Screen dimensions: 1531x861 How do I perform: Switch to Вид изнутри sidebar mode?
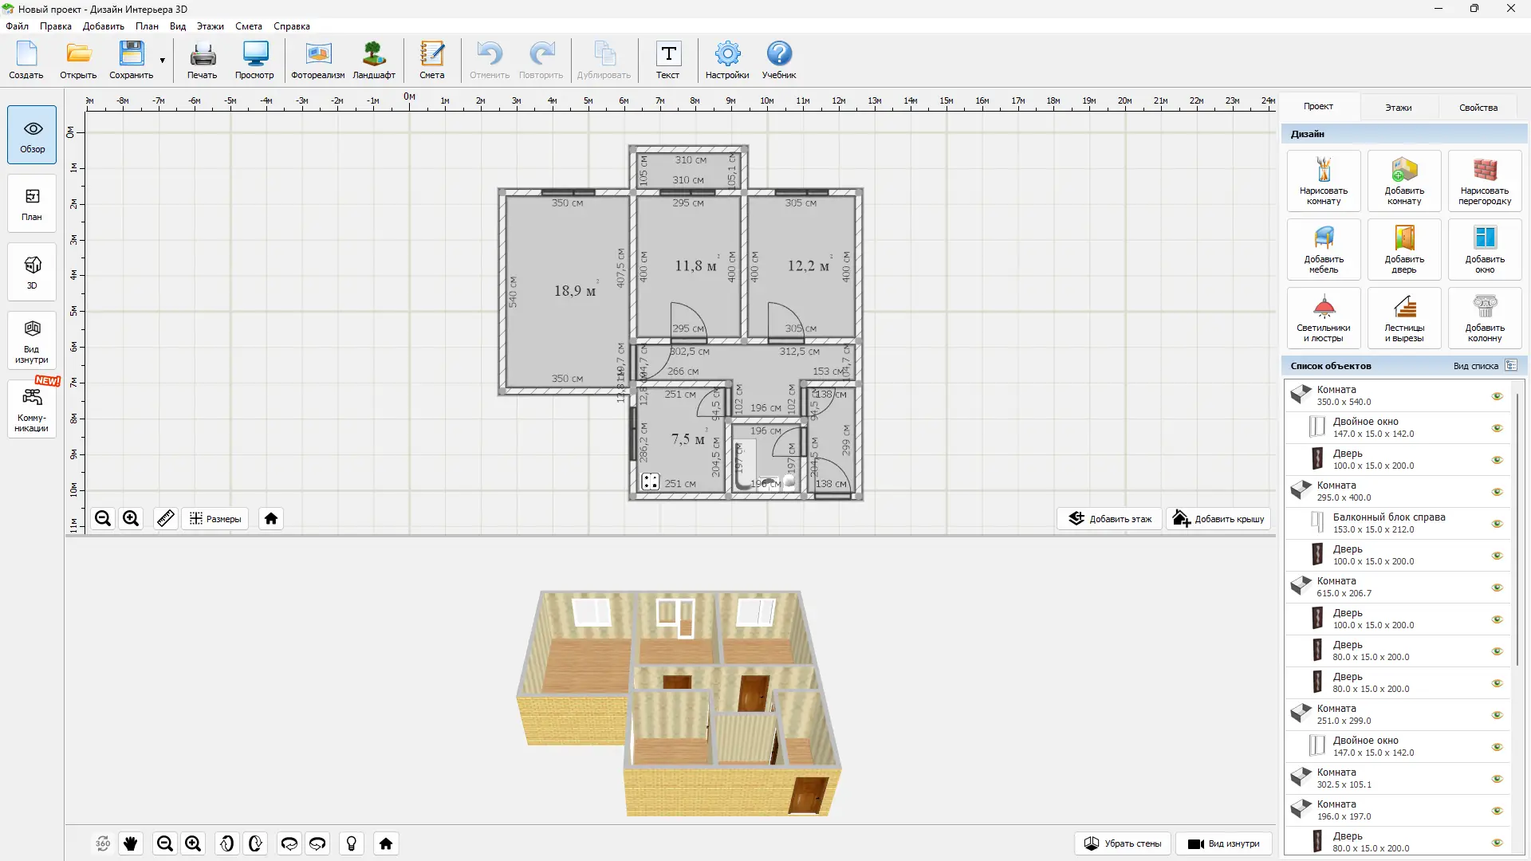click(x=32, y=341)
